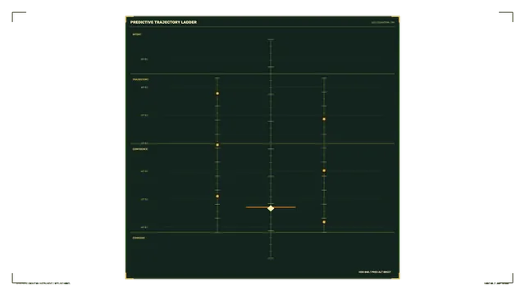Click the COMMAND section label

(139, 238)
